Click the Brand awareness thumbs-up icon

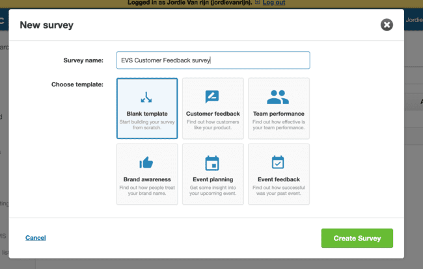pos(146,162)
